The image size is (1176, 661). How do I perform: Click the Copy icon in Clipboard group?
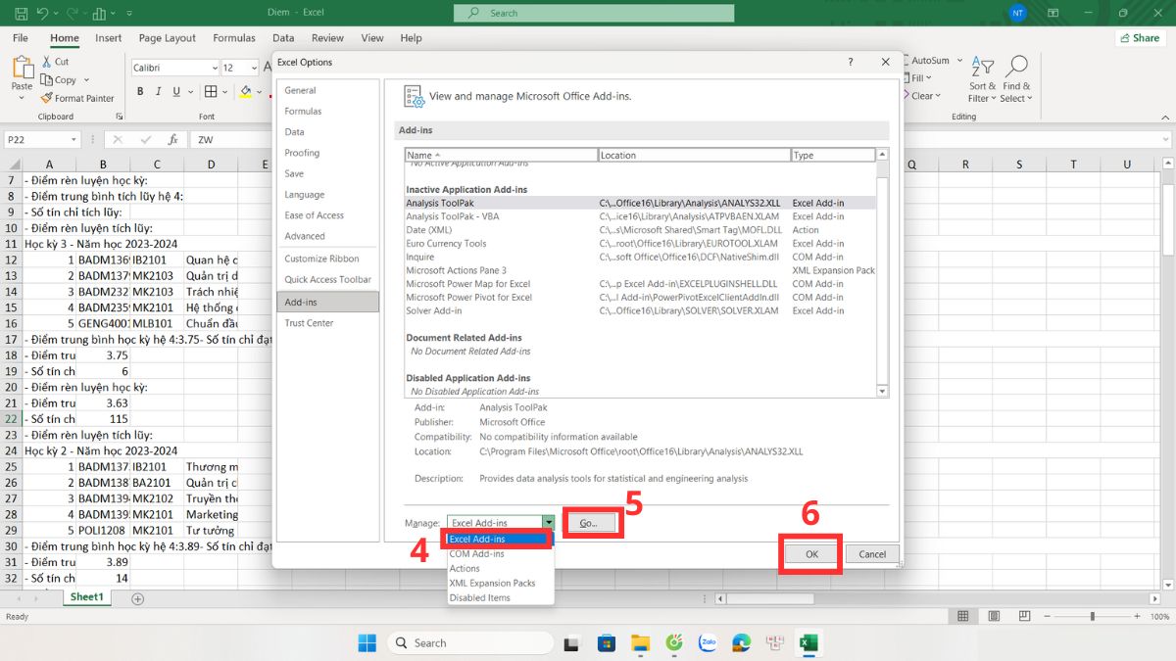(x=47, y=80)
